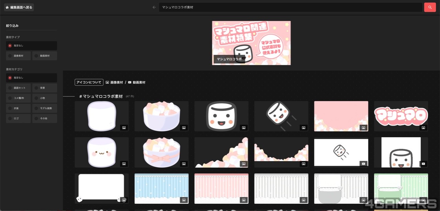
Task: Click the #マシュマロコラボ素材 section heading
Action: pyautogui.click(x=101, y=96)
